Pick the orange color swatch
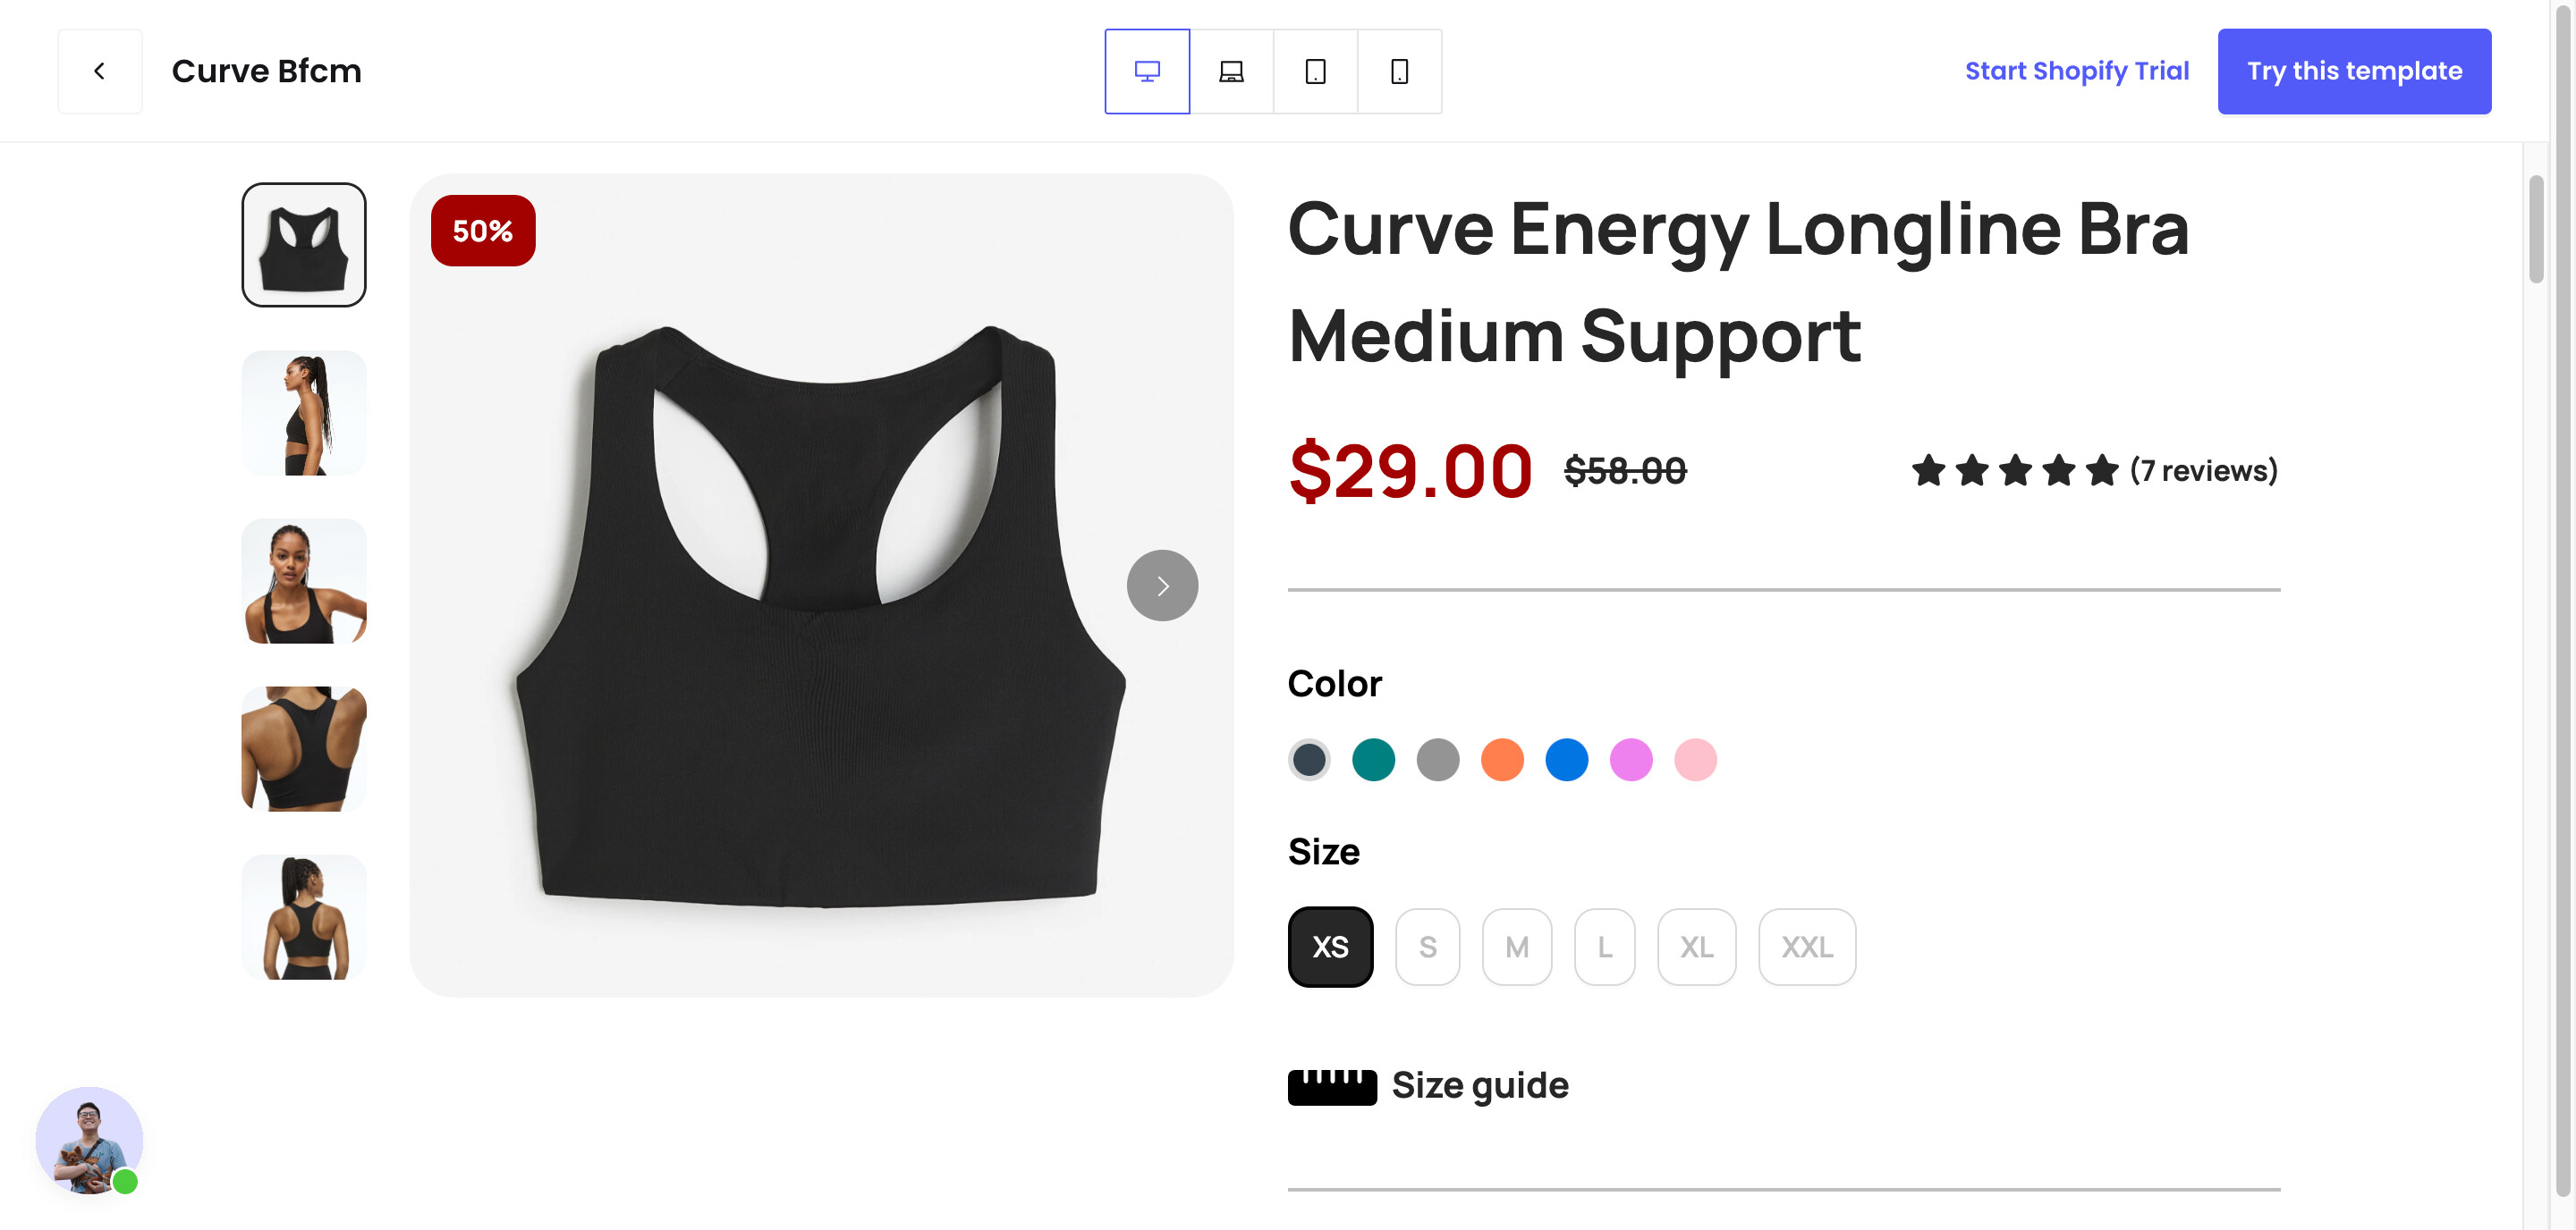Image resolution: width=2576 pixels, height=1230 pixels. click(1502, 760)
